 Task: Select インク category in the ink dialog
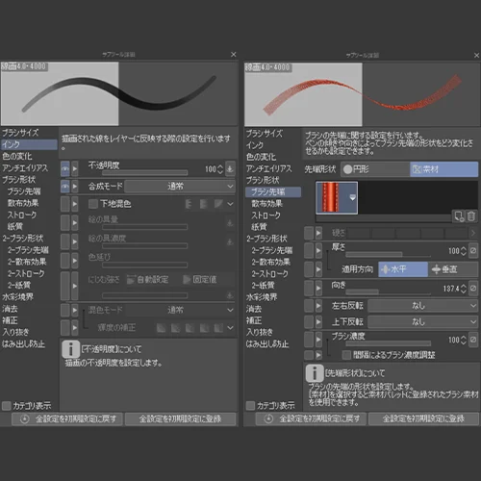click(x=29, y=144)
